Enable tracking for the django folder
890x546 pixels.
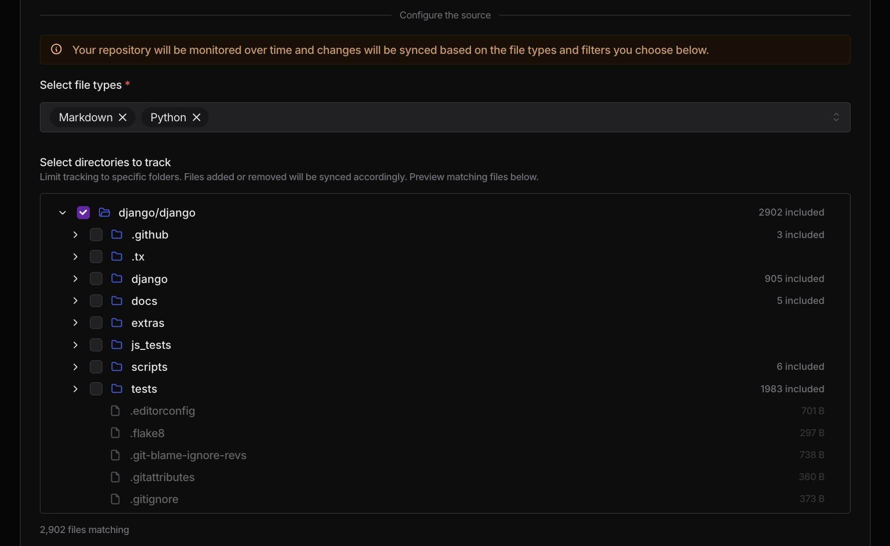point(96,278)
